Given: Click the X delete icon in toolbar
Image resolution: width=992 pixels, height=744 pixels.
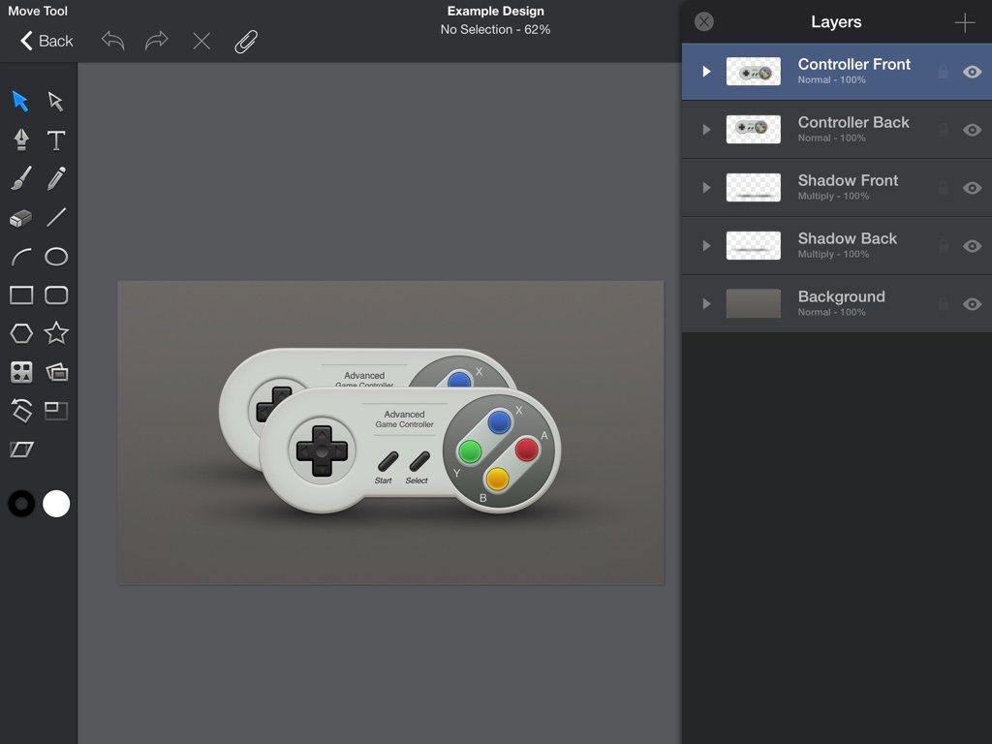Looking at the screenshot, I should coord(201,42).
